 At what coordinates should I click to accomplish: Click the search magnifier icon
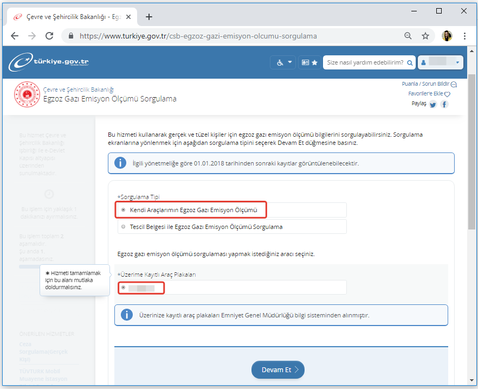[x=410, y=62]
